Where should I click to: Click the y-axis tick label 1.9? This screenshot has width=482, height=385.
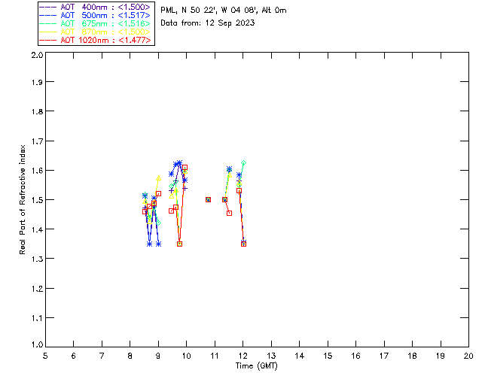[x=37, y=82]
